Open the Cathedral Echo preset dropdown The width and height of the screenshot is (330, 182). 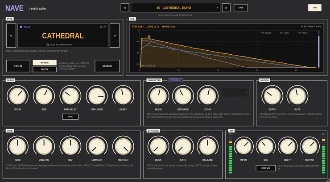coord(175,8)
